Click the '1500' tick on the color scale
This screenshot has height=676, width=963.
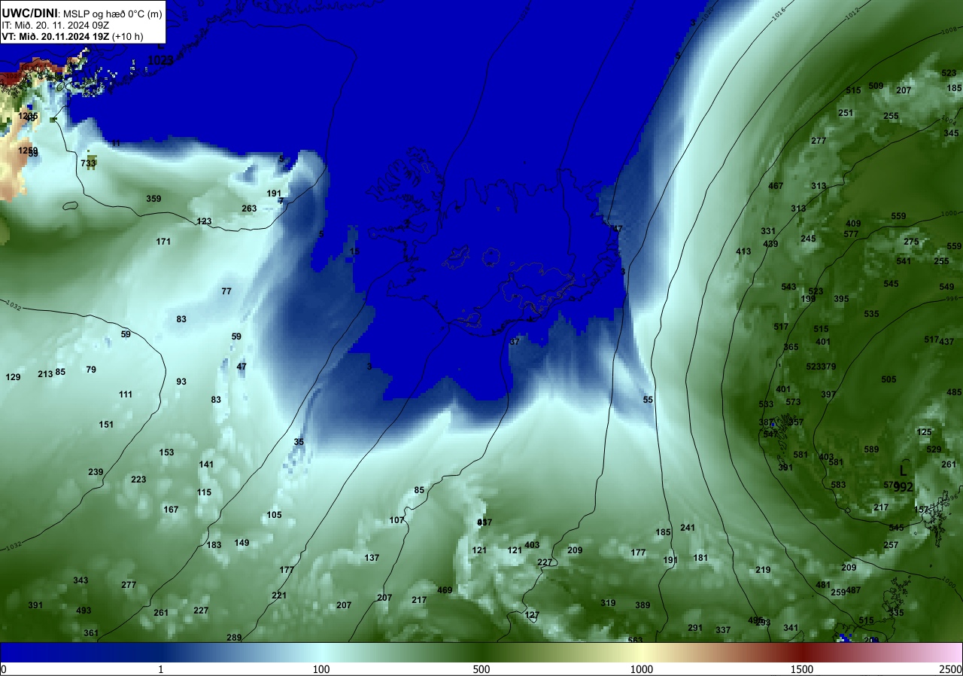click(x=802, y=669)
